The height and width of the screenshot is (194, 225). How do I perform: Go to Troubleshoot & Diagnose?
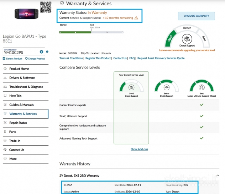point(26,87)
